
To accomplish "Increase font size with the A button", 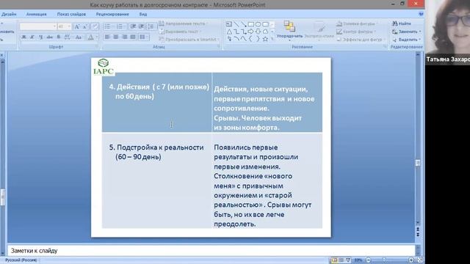I will click(77, 26).
